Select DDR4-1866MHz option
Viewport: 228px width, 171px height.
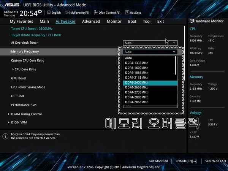pyautogui.click(x=149, y=73)
